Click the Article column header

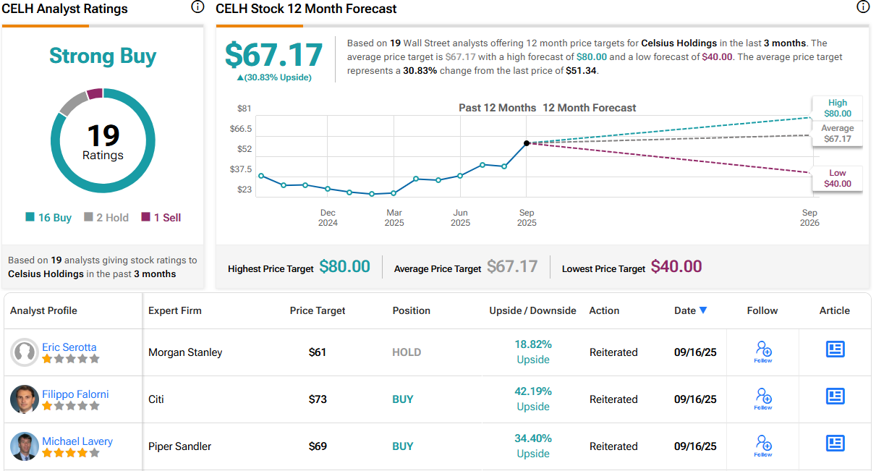pos(835,310)
